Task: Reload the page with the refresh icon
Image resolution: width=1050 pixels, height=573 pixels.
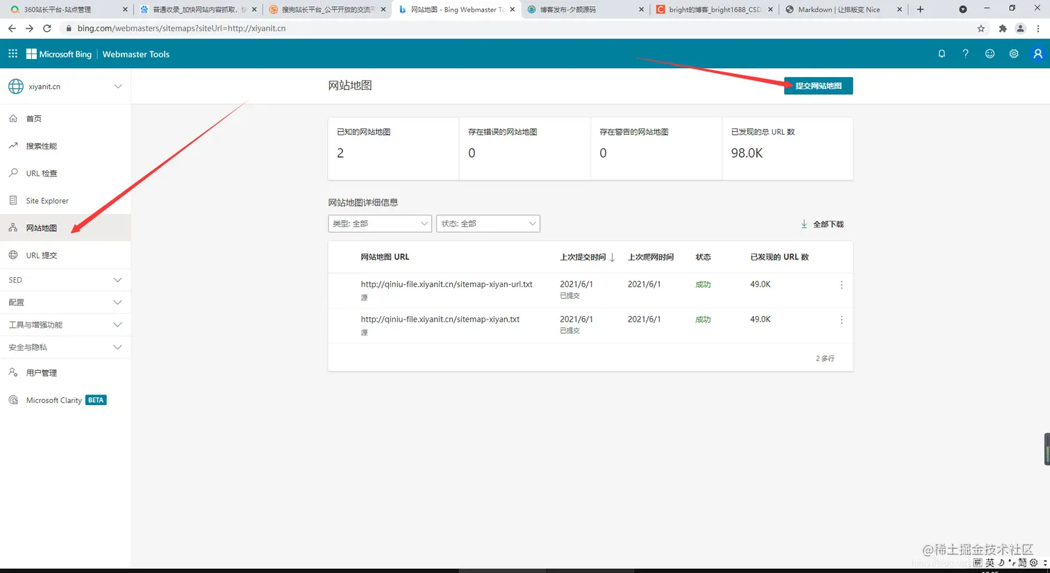Action: [47, 28]
